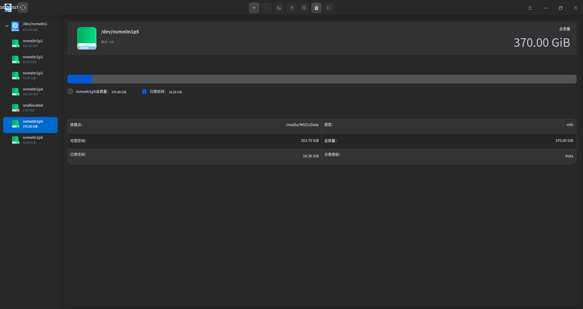
Task: Select partition nvme0n1p6 in sidebar
Action: (30, 140)
